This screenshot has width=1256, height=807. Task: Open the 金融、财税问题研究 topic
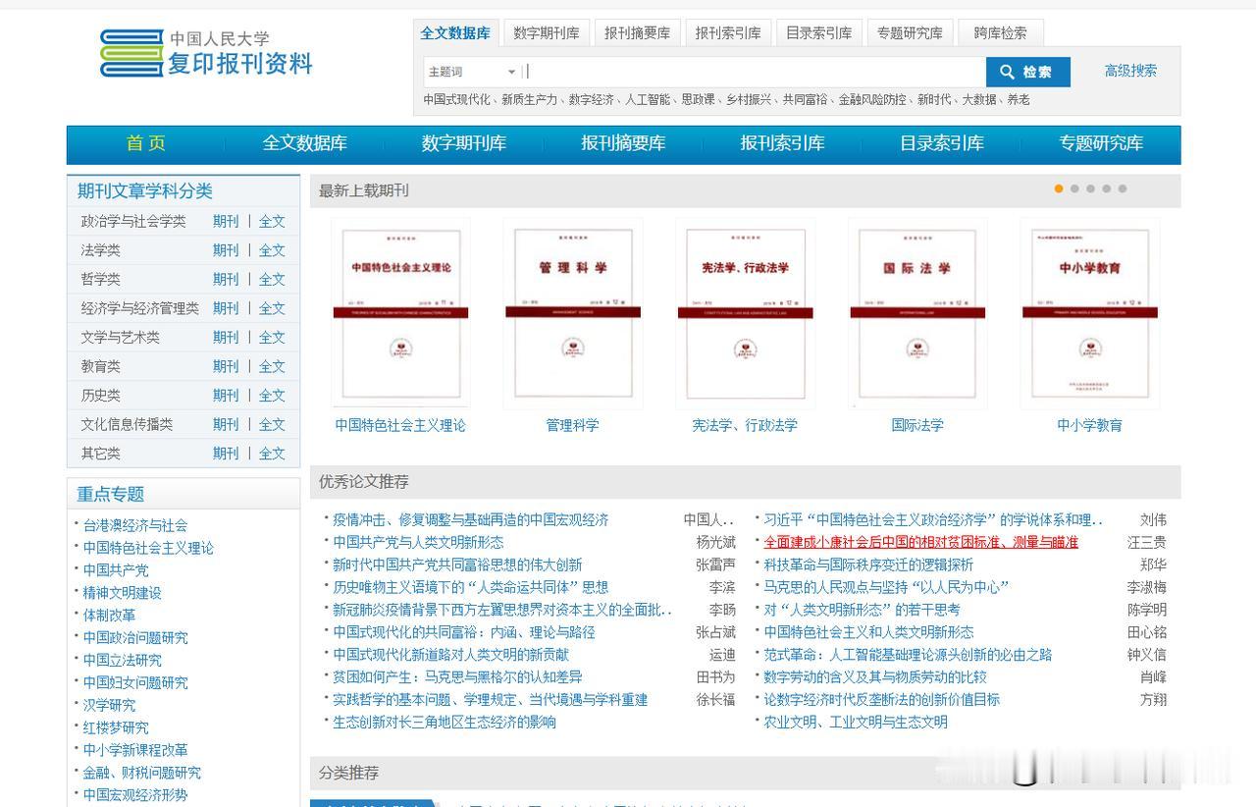tap(141, 773)
